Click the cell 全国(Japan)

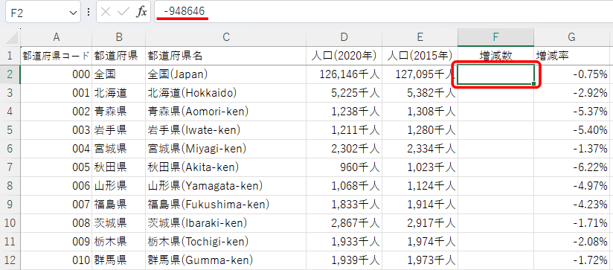point(226,74)
